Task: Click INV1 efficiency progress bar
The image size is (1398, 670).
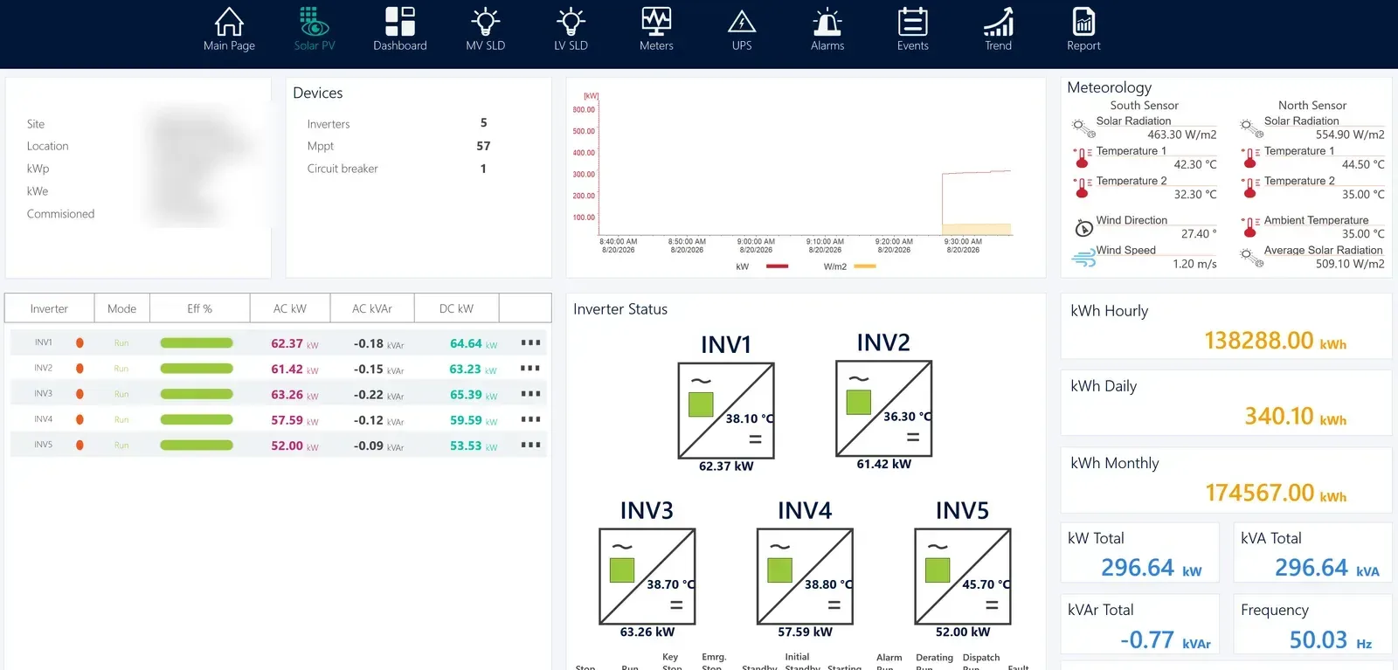Action: 197,343
